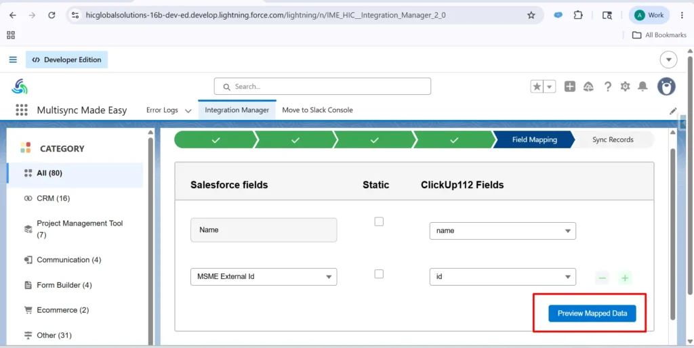Image resolution: width=694 pixels, height=348 pixels.
Task: Remove mapping row with minus button
Action: pyautogui.click(x=602, y=278)
